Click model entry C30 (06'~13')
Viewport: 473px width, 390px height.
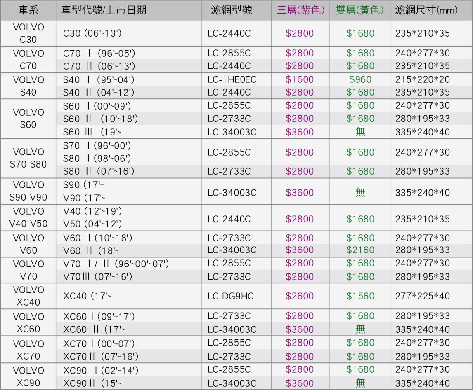(x=92, y=33)
